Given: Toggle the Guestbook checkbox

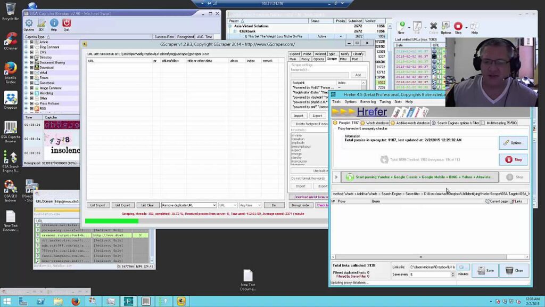Looking at the screenshot, I should click(x=31, y=83).
